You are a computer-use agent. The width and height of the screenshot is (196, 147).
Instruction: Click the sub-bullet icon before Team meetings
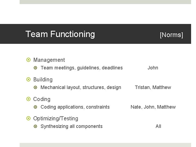pyautogui.click(x=37, y=68)
